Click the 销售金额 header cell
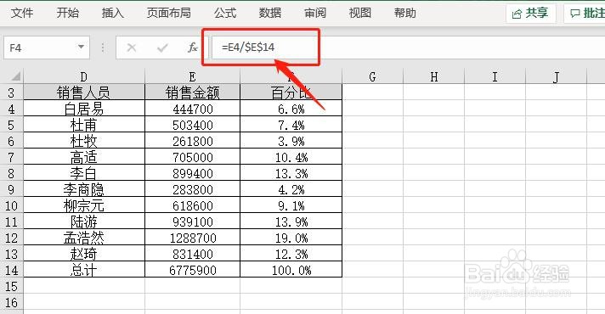The image size is (605, 314). point(193,93)
